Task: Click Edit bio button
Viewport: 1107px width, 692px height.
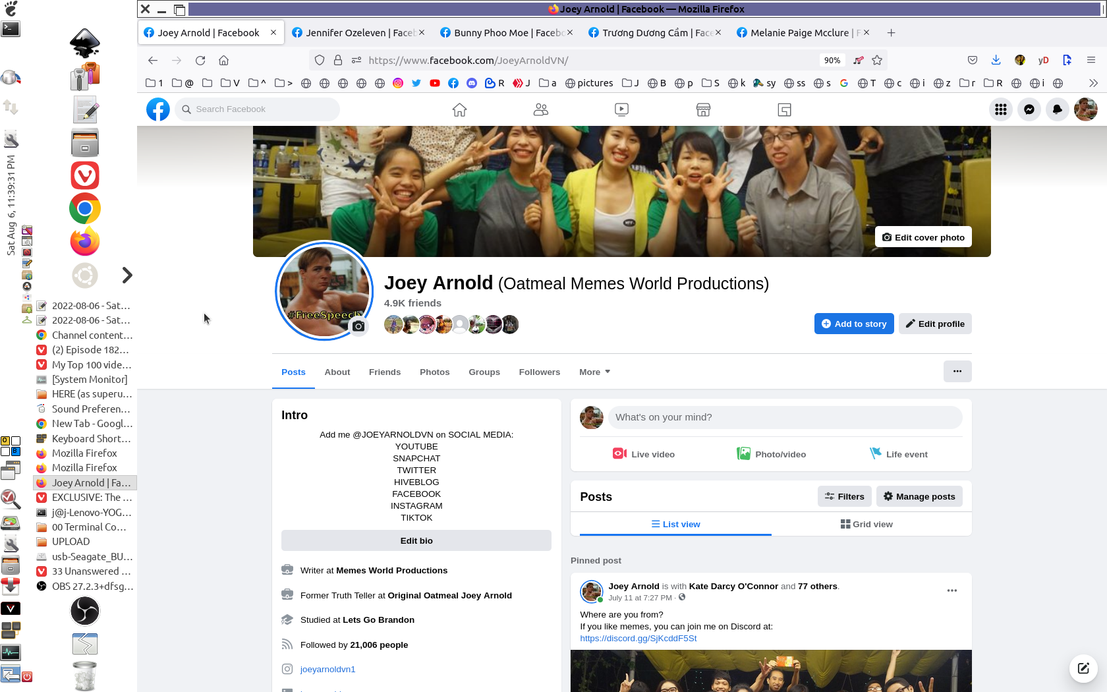Action: coord(416,540)
